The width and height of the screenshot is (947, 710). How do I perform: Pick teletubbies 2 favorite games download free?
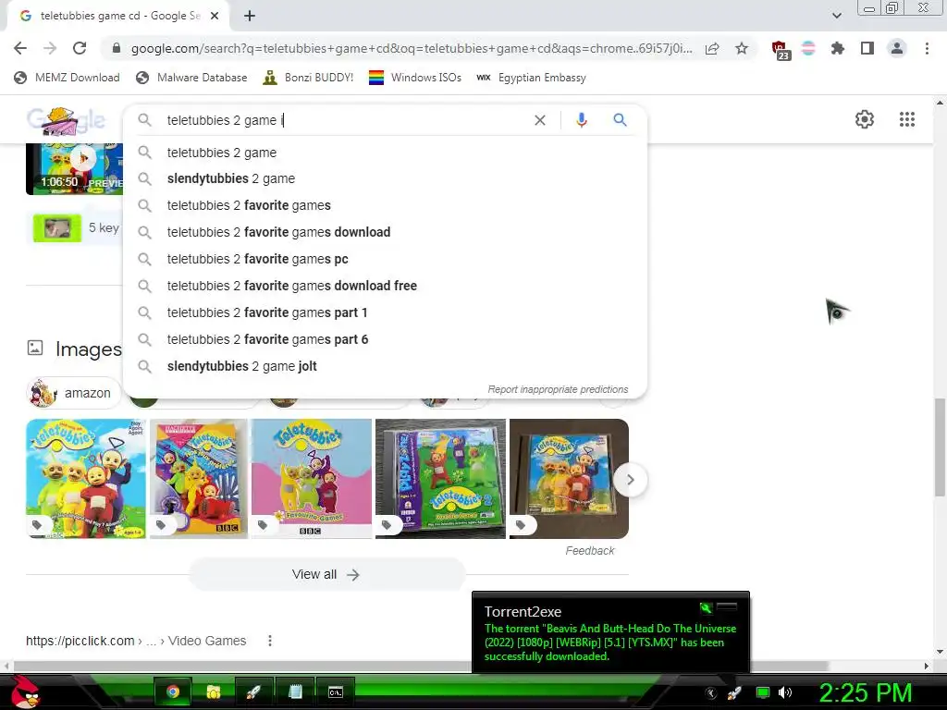click(385, 286)
